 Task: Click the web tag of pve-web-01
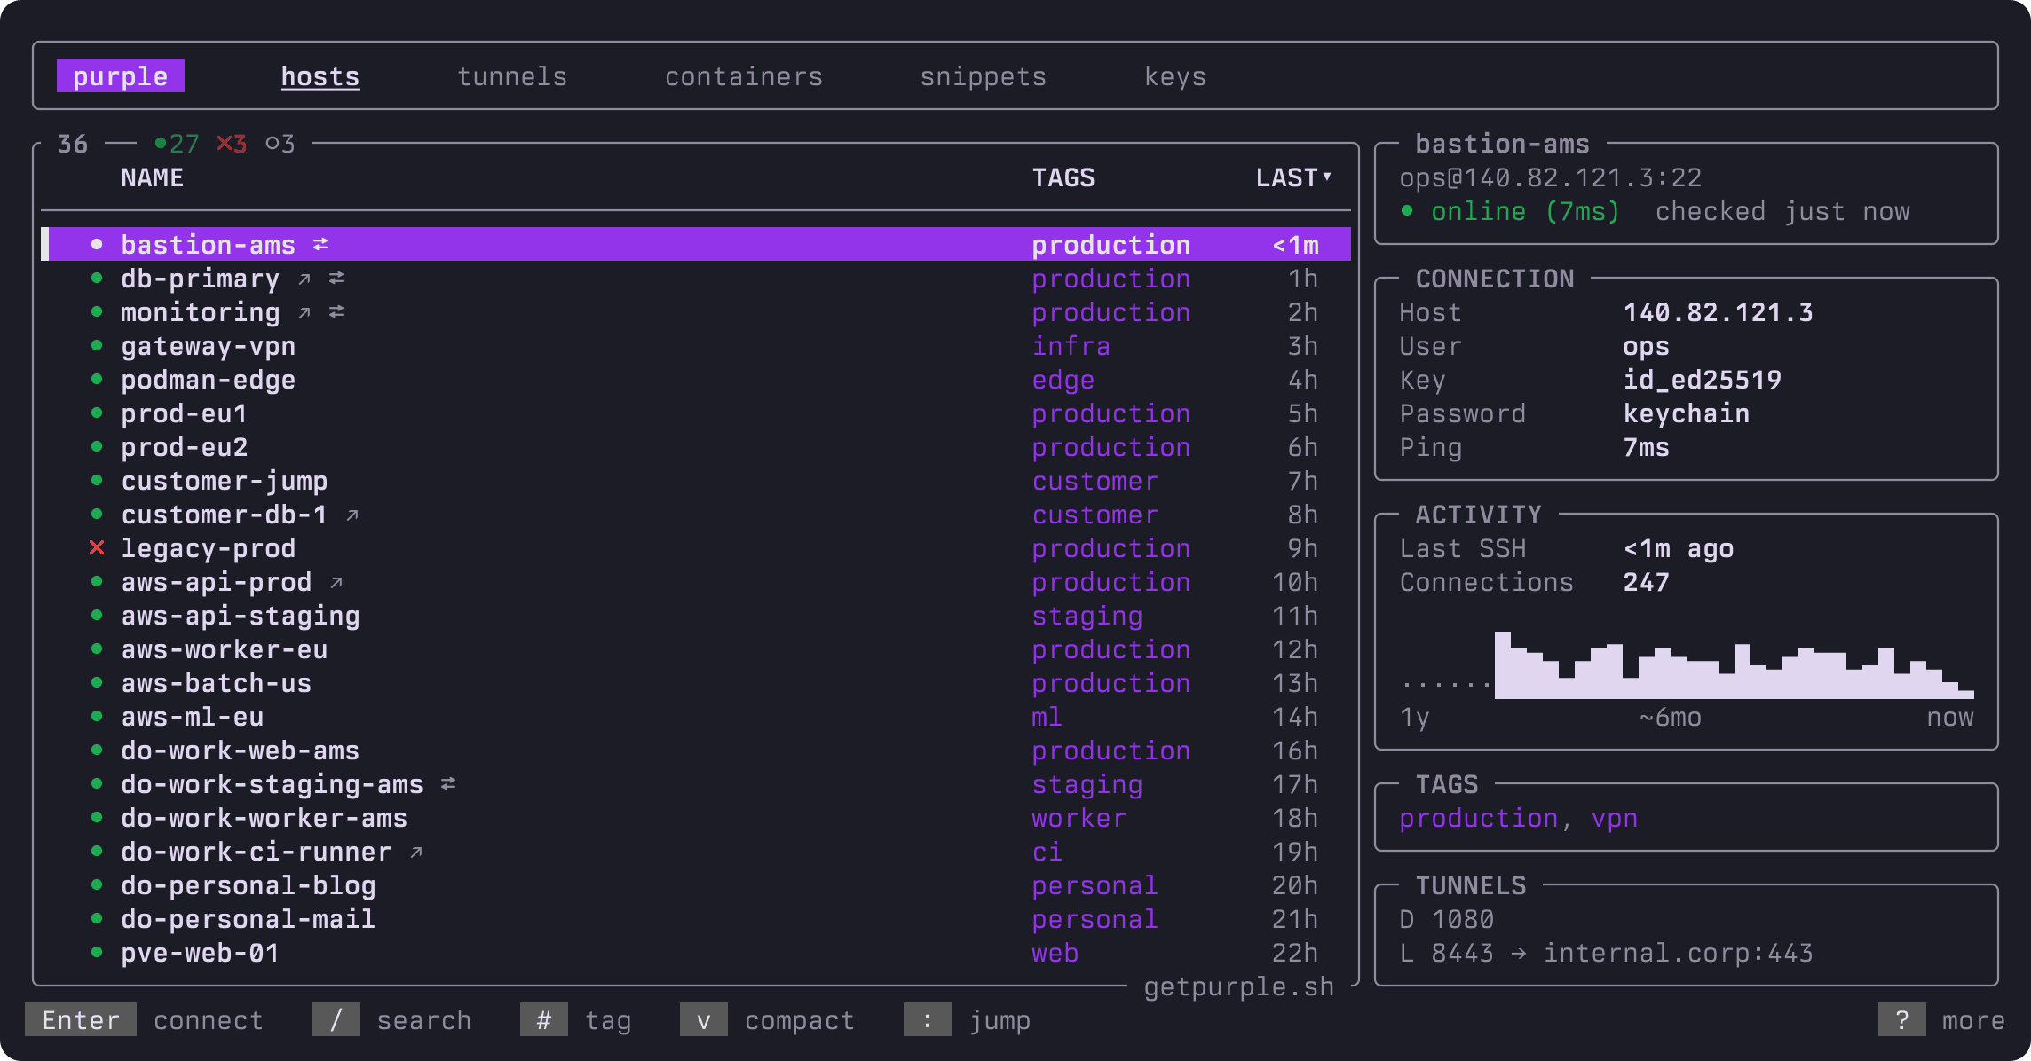(x=1055, y=953)
